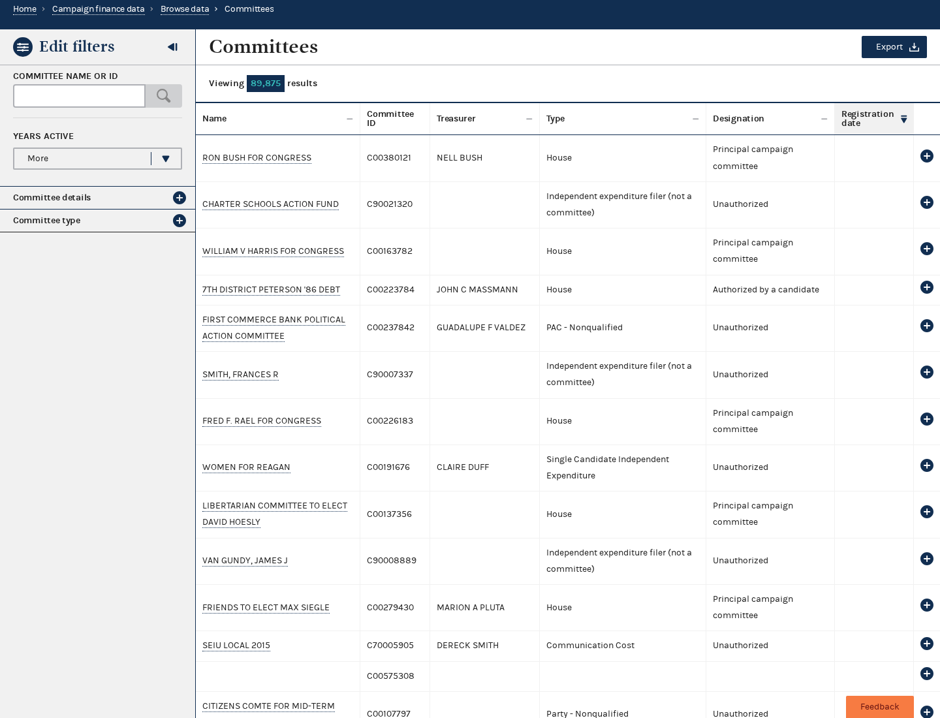Click the Edit filters sliders icon
The height and width of the screenshot is (718, 940).
pyautogui.click(x=23, y=47)
